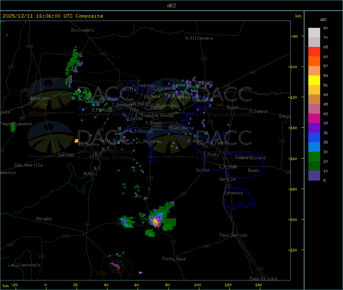Click the Tropezon Goudge label
This screenshot has width=343, height=290.
tap(157, 115)
